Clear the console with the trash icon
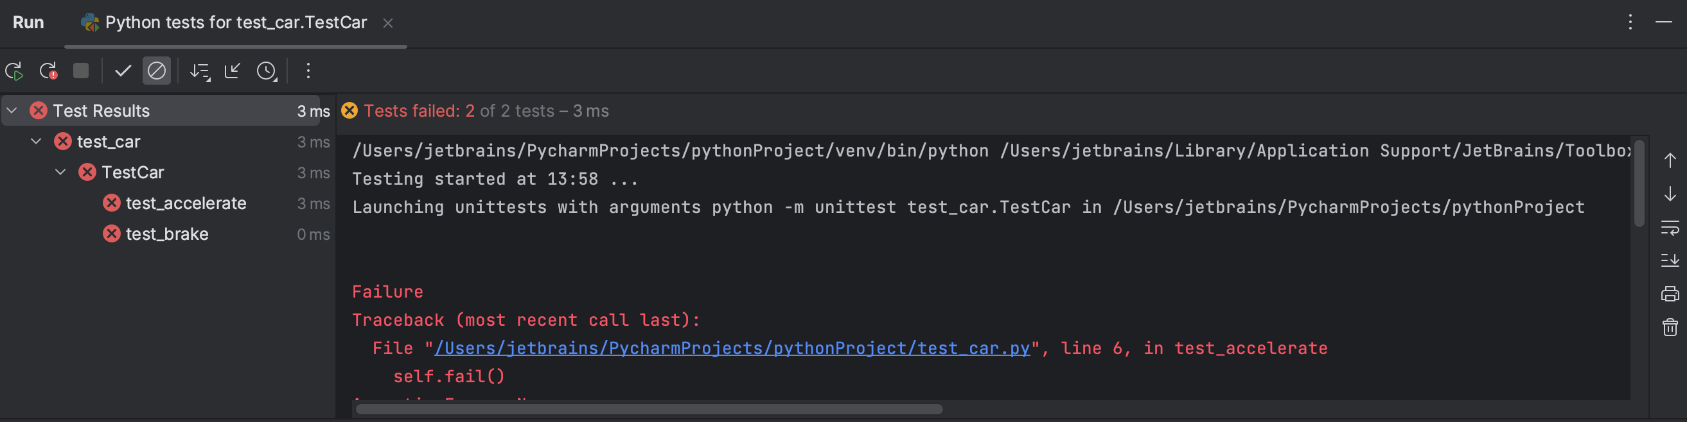The image size is (1687, 422). (1669, 326)
